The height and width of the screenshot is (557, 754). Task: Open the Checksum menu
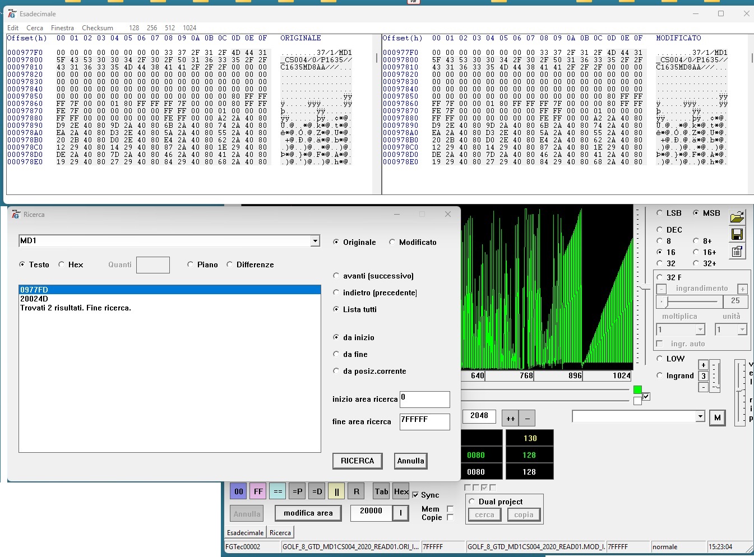pos(98,28)
